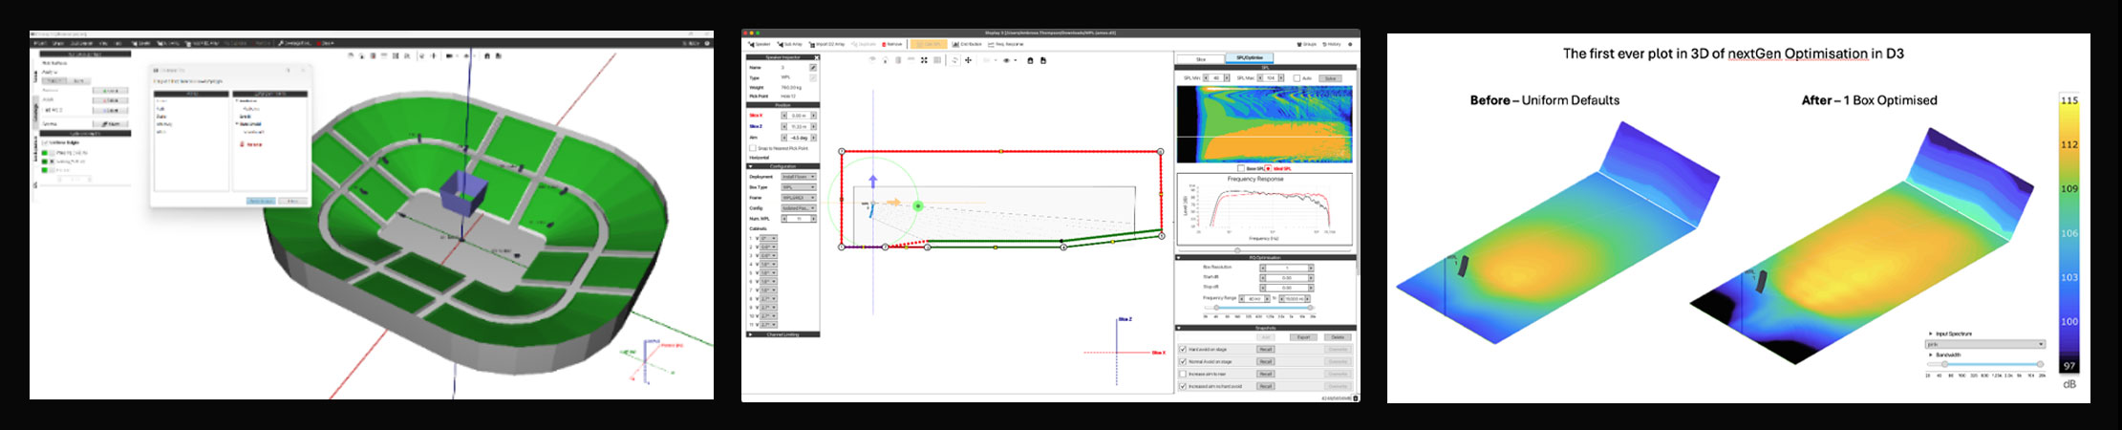Switch to the Slice tab

(x=1201, y=59)
